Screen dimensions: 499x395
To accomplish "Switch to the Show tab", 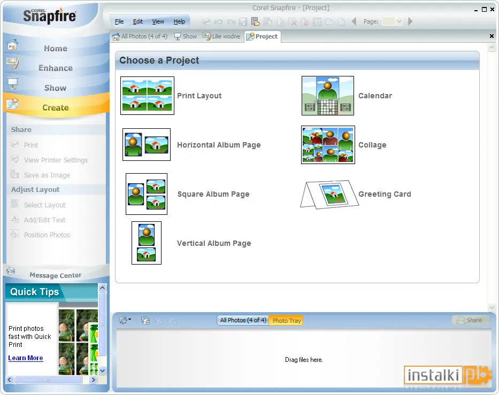I will coord(186,36).
